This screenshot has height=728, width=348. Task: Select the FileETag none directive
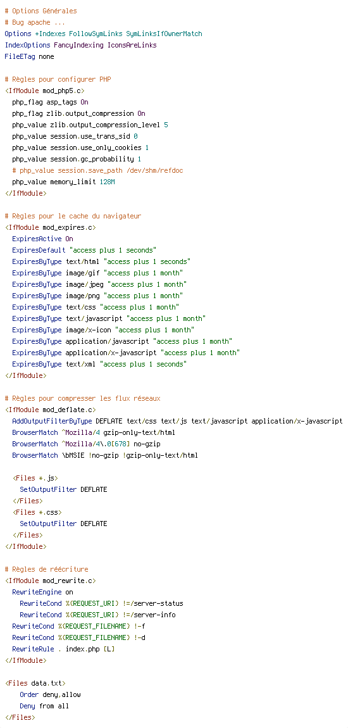coord(29,56)
